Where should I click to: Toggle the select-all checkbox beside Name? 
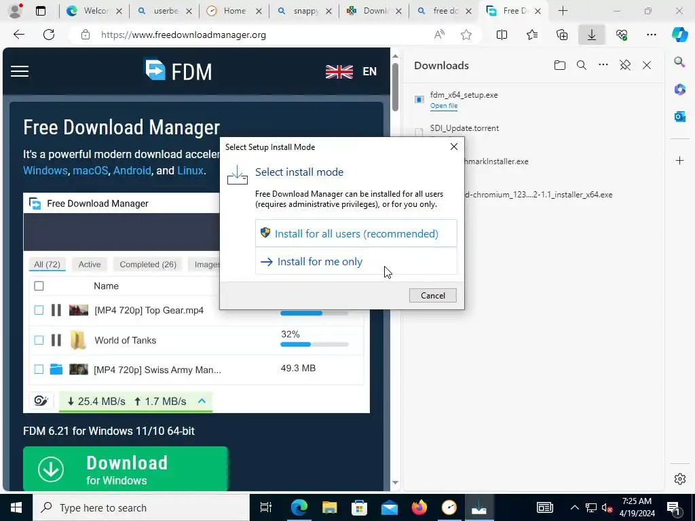39,286
